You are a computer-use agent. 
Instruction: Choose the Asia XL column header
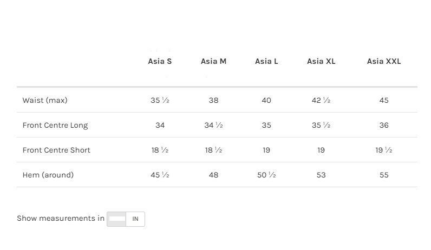point(321,62)
